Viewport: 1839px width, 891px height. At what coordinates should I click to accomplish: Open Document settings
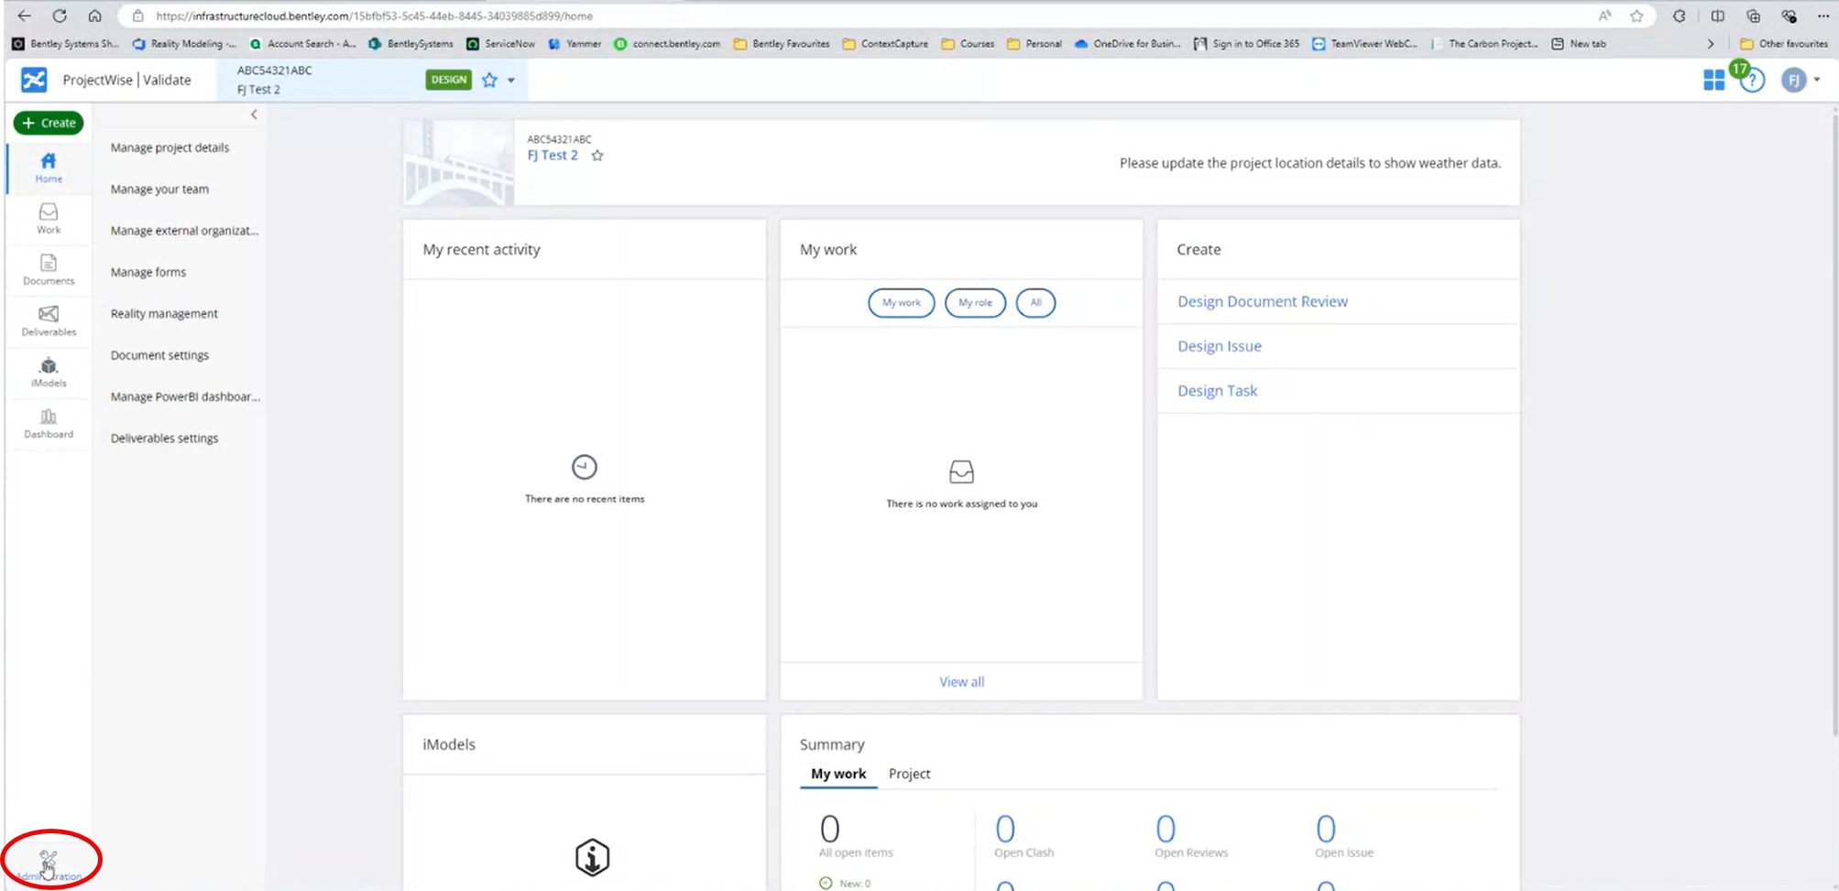point(159,355)
